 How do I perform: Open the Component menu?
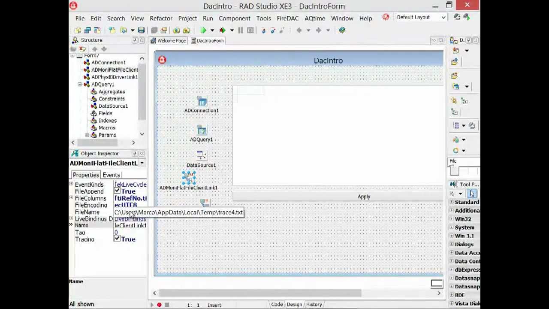click(234, 18)
